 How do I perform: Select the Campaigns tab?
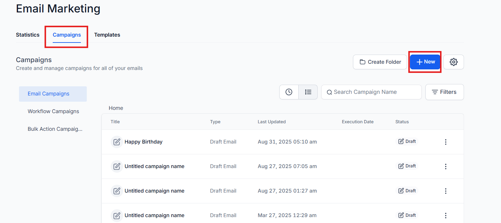pos(67,35)
